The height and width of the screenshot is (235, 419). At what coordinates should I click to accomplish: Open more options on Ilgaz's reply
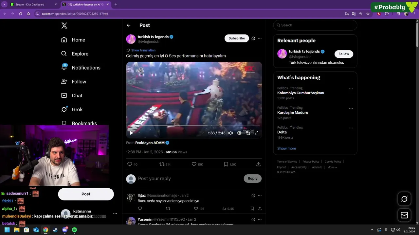tap(260, 196)
